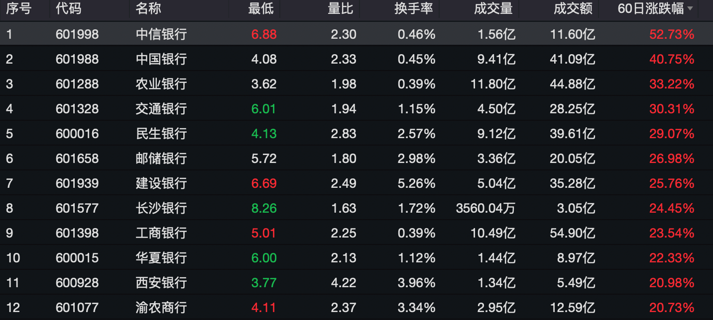Viewport: 713px width, 320px height.
Task: Sort by 换手率 column header
Action: (x=414, y=8)
